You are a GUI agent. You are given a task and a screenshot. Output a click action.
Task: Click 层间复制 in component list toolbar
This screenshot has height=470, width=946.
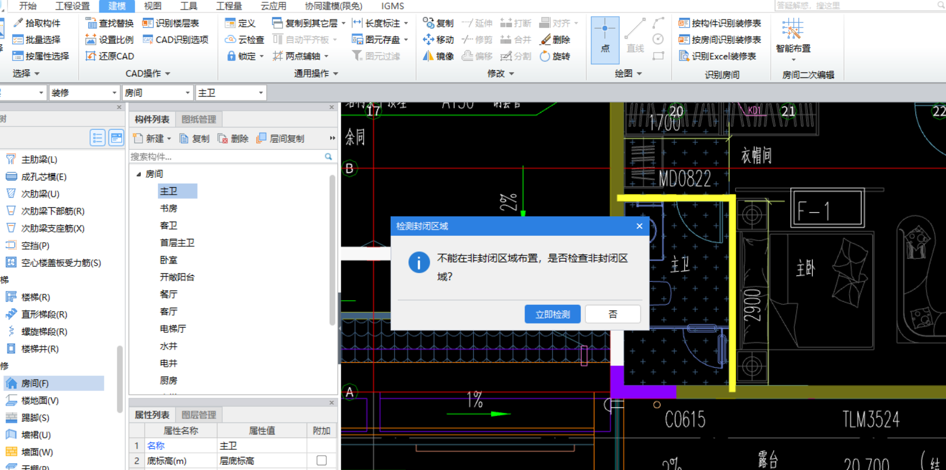coord(280,138)
